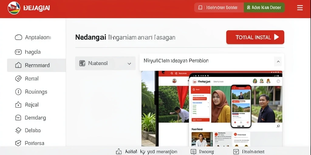The image size is (311, 155).
Task: Click the app preview screenshot image
Action: tap(212, 109)
